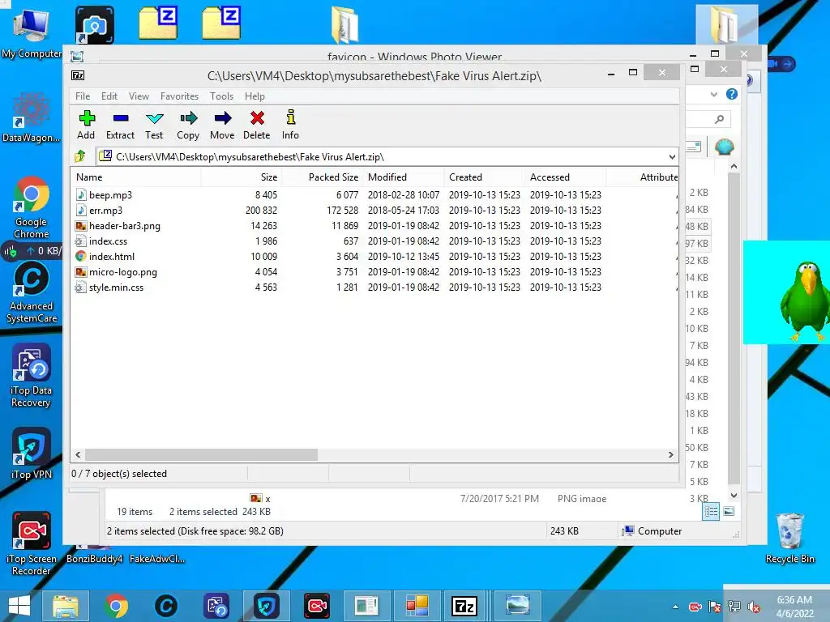Open the Favorites menu
Image resolution: width=830 pixels, height=622 pixels.
pos(179,96)
